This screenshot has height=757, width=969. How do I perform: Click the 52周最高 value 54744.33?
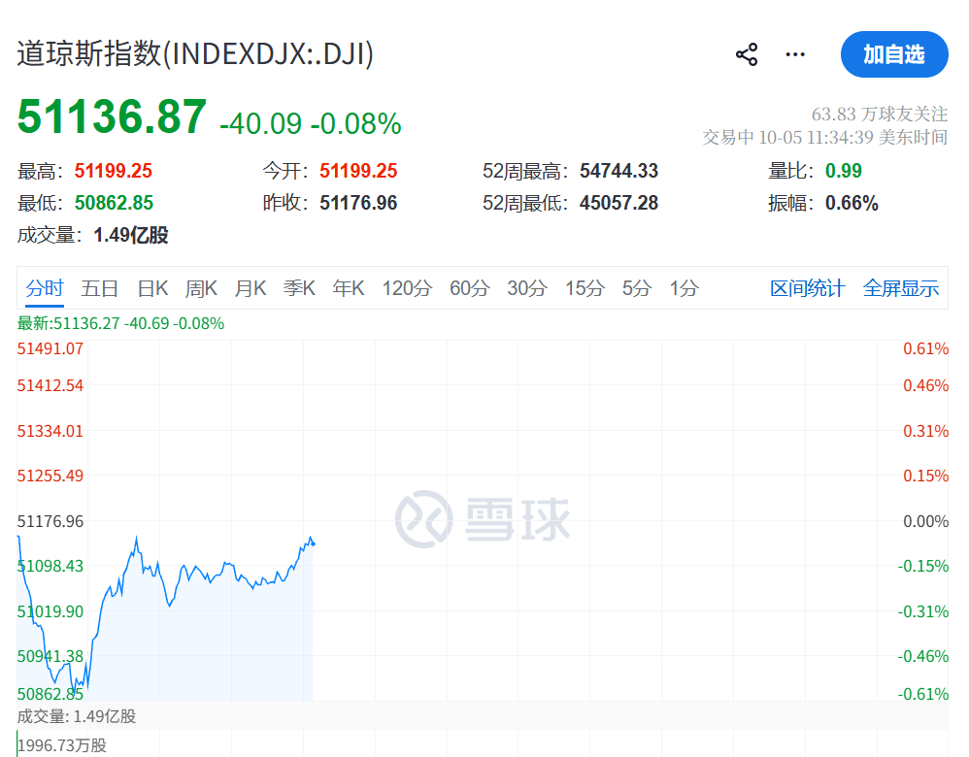coord(618,171)
